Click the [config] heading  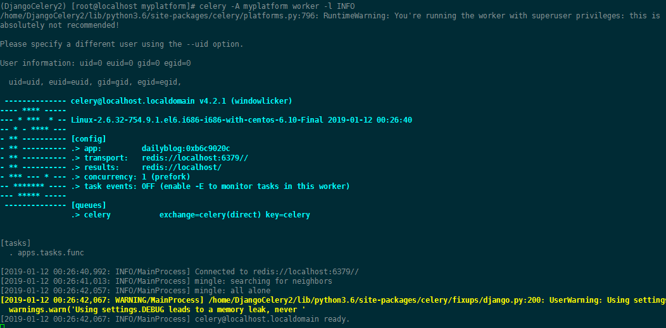[x=89, y=139]
